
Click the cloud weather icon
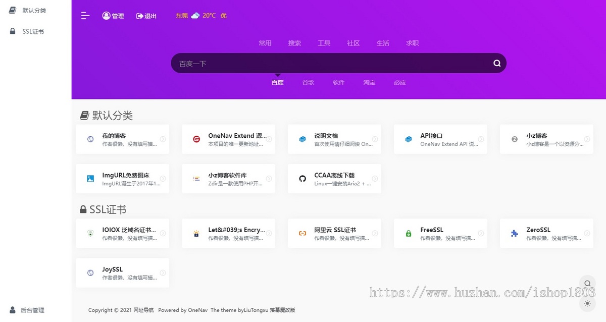pyautogui.click(x=195, y=16)
